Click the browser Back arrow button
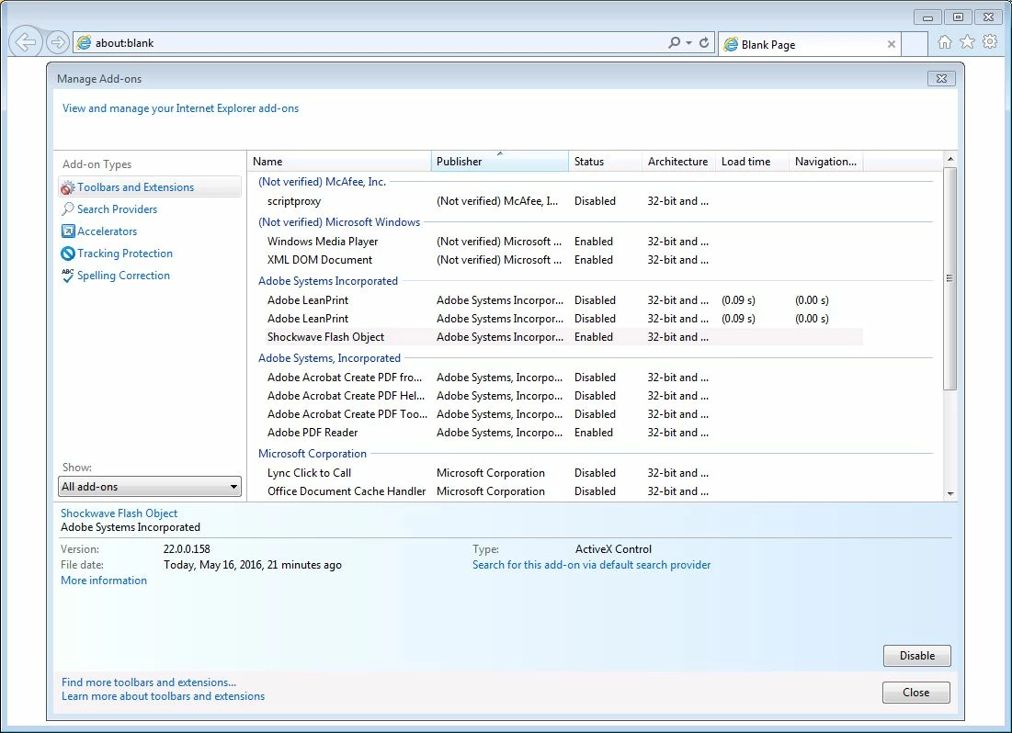This screenshot has width=1012, height=733. point(26,42)
